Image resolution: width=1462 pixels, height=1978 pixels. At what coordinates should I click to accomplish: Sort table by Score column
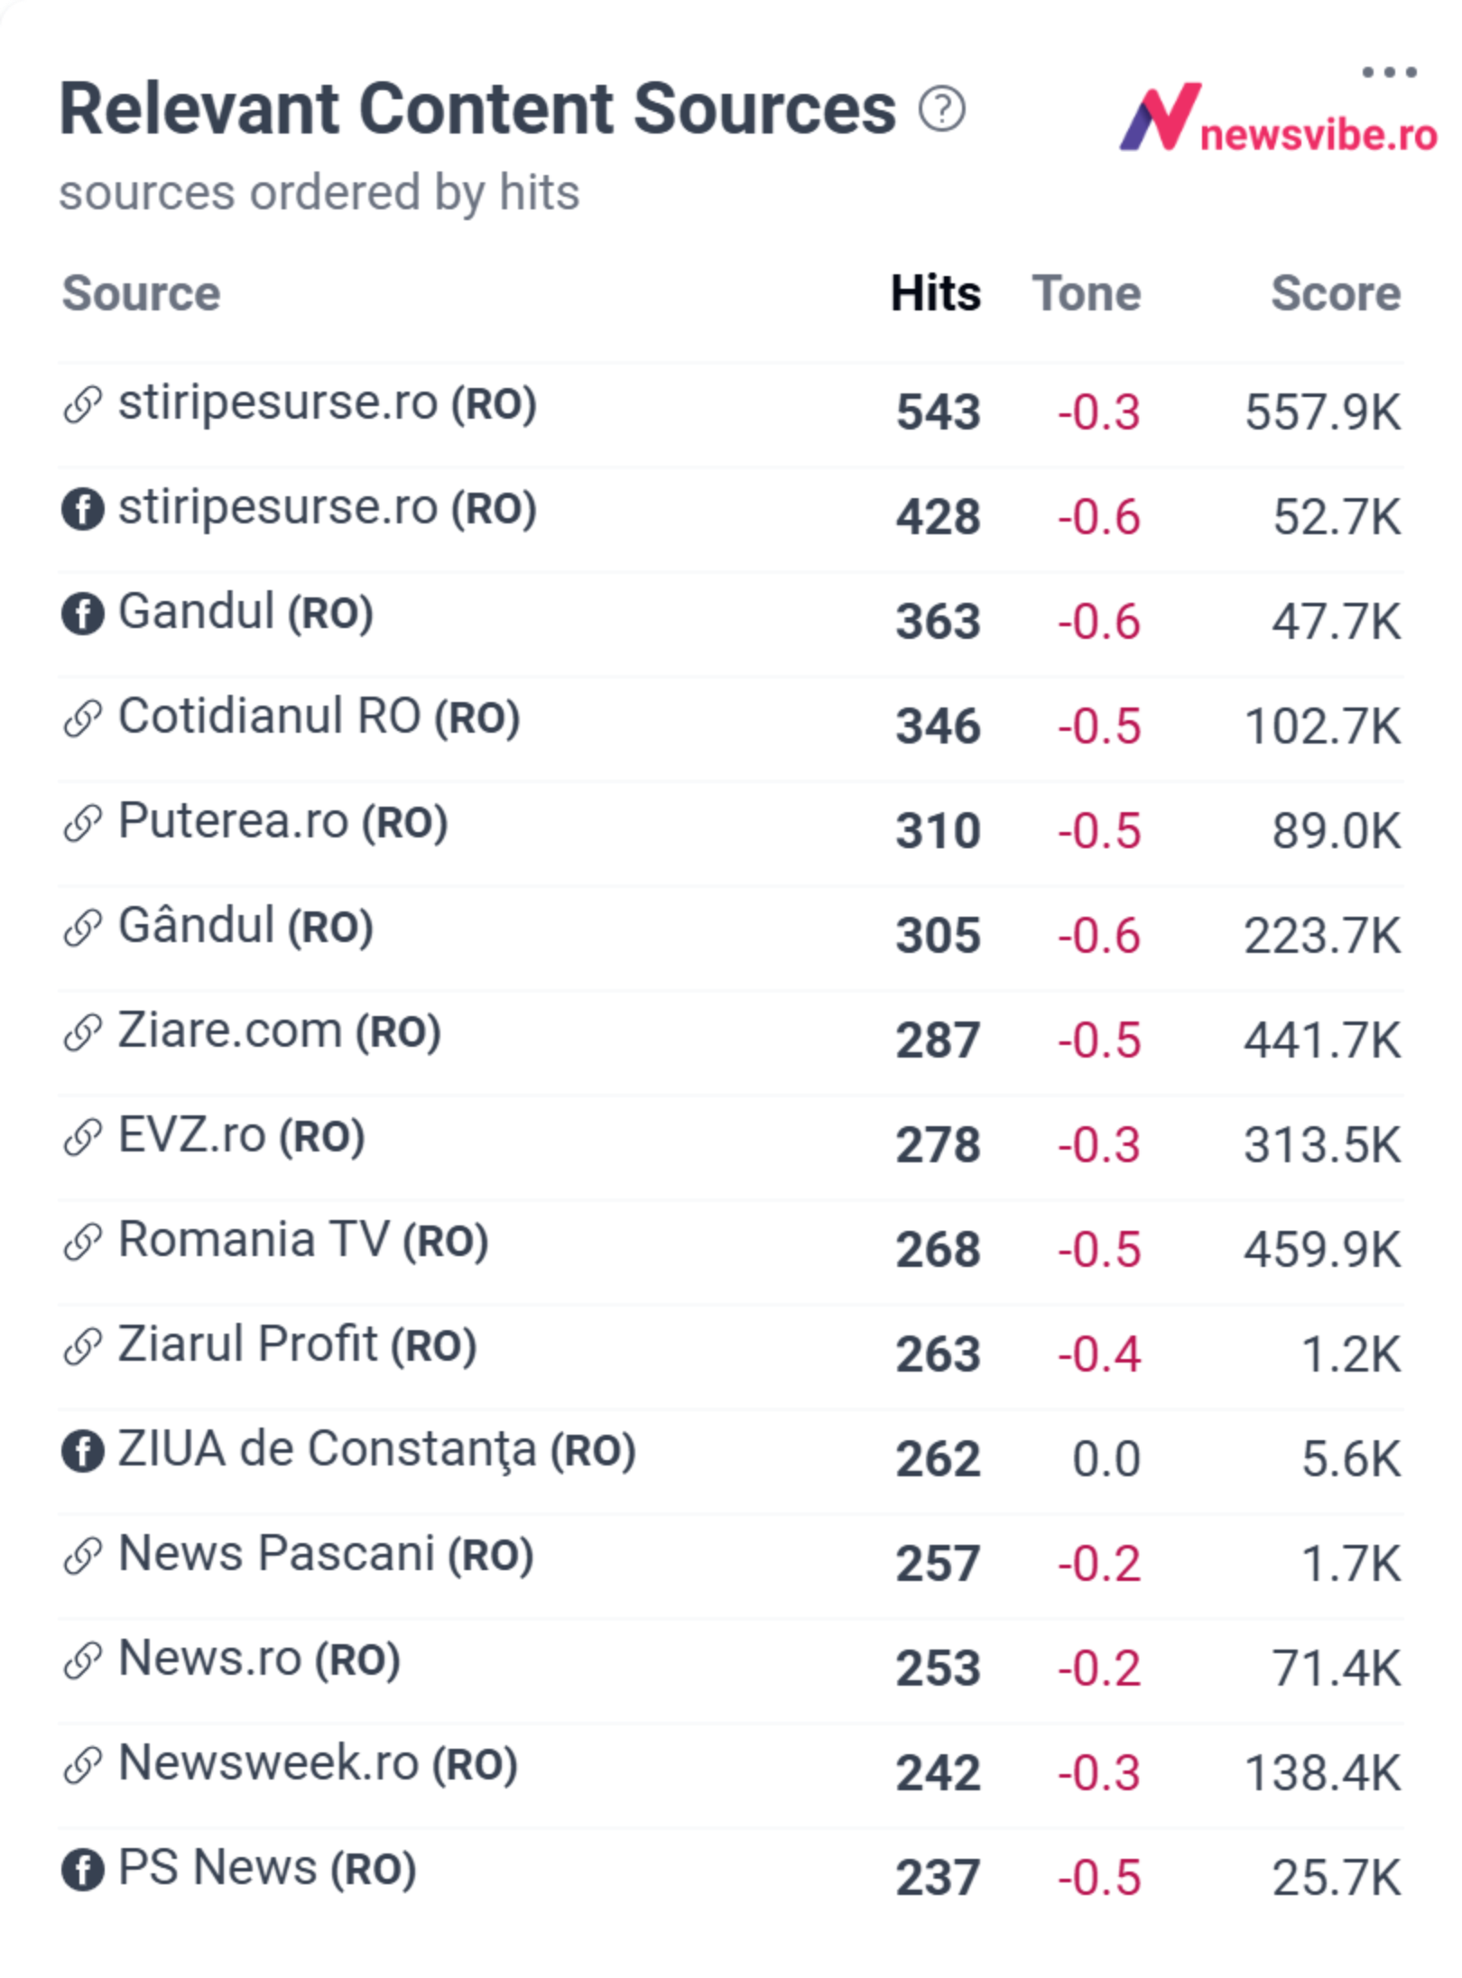[x=1336, y=293]
